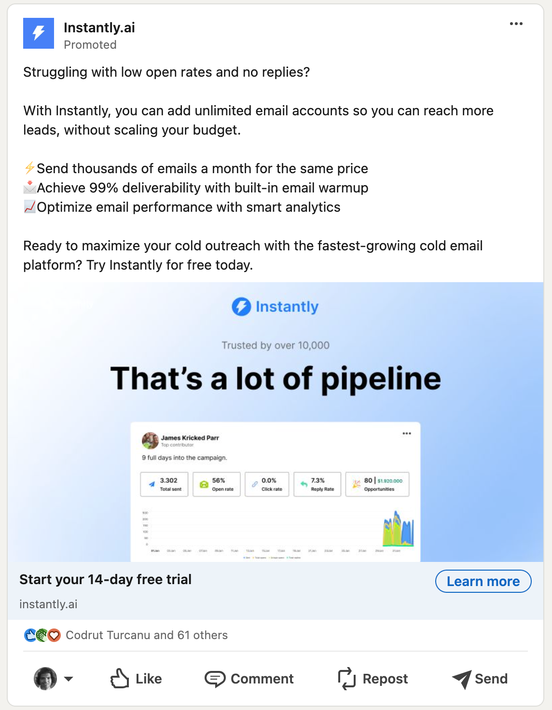
Task: Click your profile avatar in action bar
Action: click(45, 679)
